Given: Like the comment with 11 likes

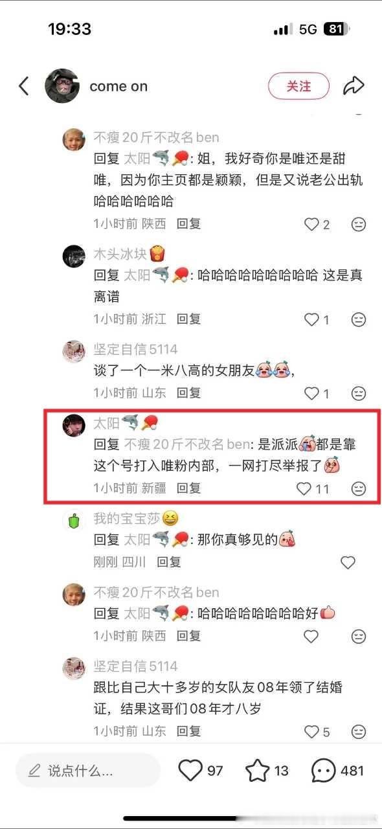Looking at the screenshot, I should [x=304, y=489].
